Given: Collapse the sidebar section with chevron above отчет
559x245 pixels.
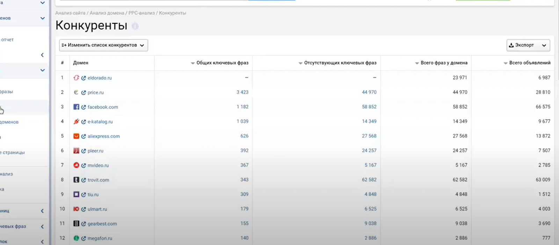Looking at the screenshot, I should [x=43, y=18].
